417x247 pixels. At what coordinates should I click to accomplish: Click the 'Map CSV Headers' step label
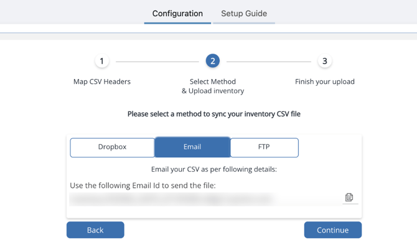pyautogui.click(x=102, y=82)
